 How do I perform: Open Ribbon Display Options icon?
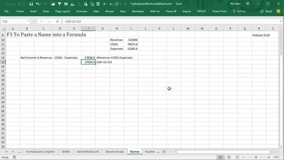[x=248, y=4]
